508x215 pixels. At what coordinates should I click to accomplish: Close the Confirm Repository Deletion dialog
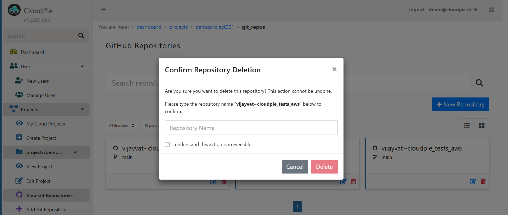[x=334, y=69]
